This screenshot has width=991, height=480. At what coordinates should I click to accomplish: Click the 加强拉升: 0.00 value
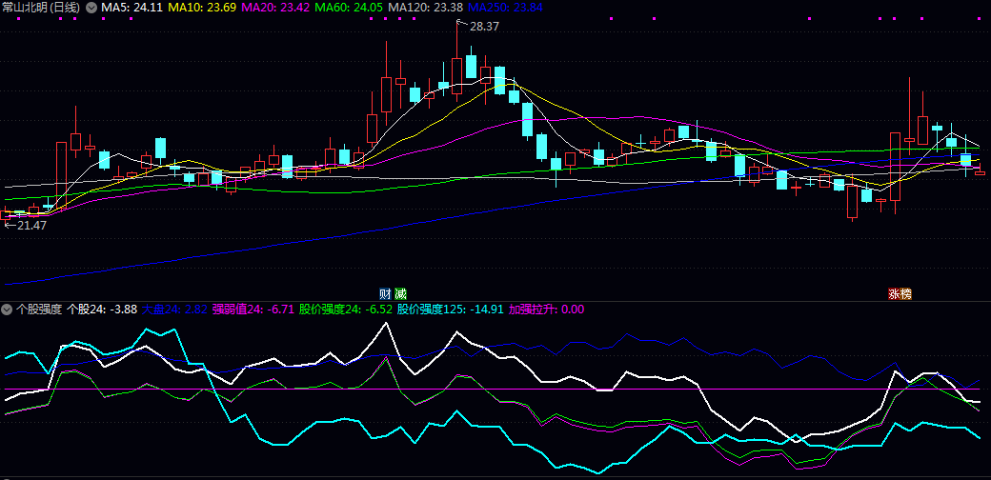click(x=546, y=310)
